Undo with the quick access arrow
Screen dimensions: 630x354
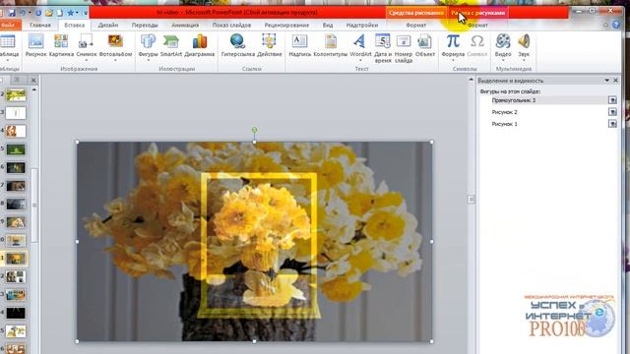23,13
